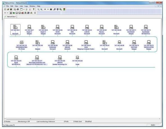Click the horizontal scrollbar thumb
166x129 pixels.
point(30,119)
